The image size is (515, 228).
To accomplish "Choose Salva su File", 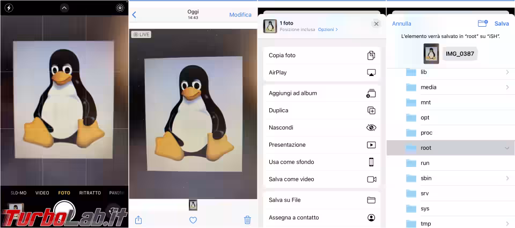I will [x=321, y=200].
